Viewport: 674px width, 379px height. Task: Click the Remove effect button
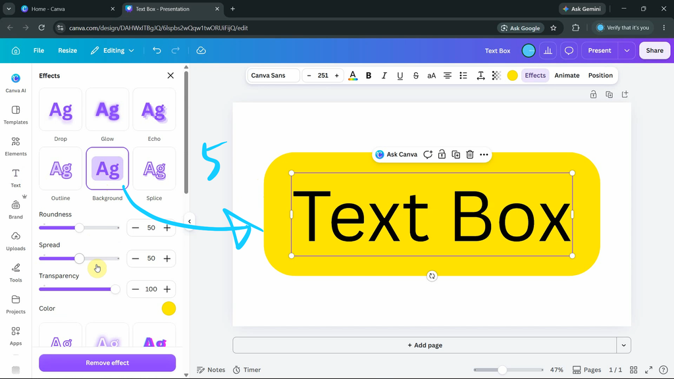point(107,363)
